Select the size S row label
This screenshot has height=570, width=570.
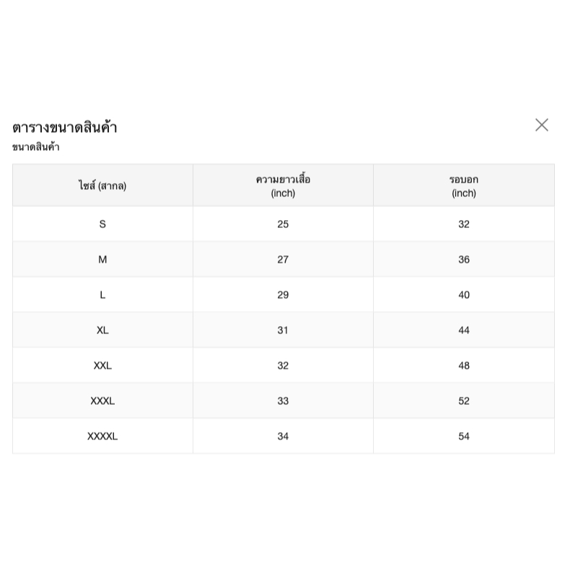tap(102, 224)
